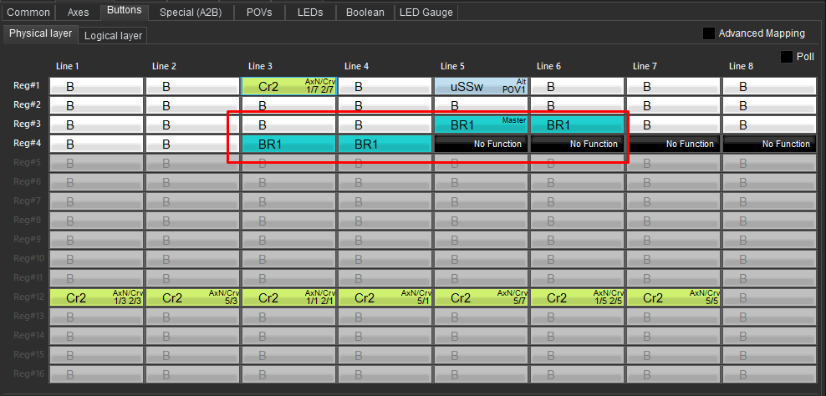Click B cell at Reg#3 Line 1
The image size is (826, 396).
point(97,124)
